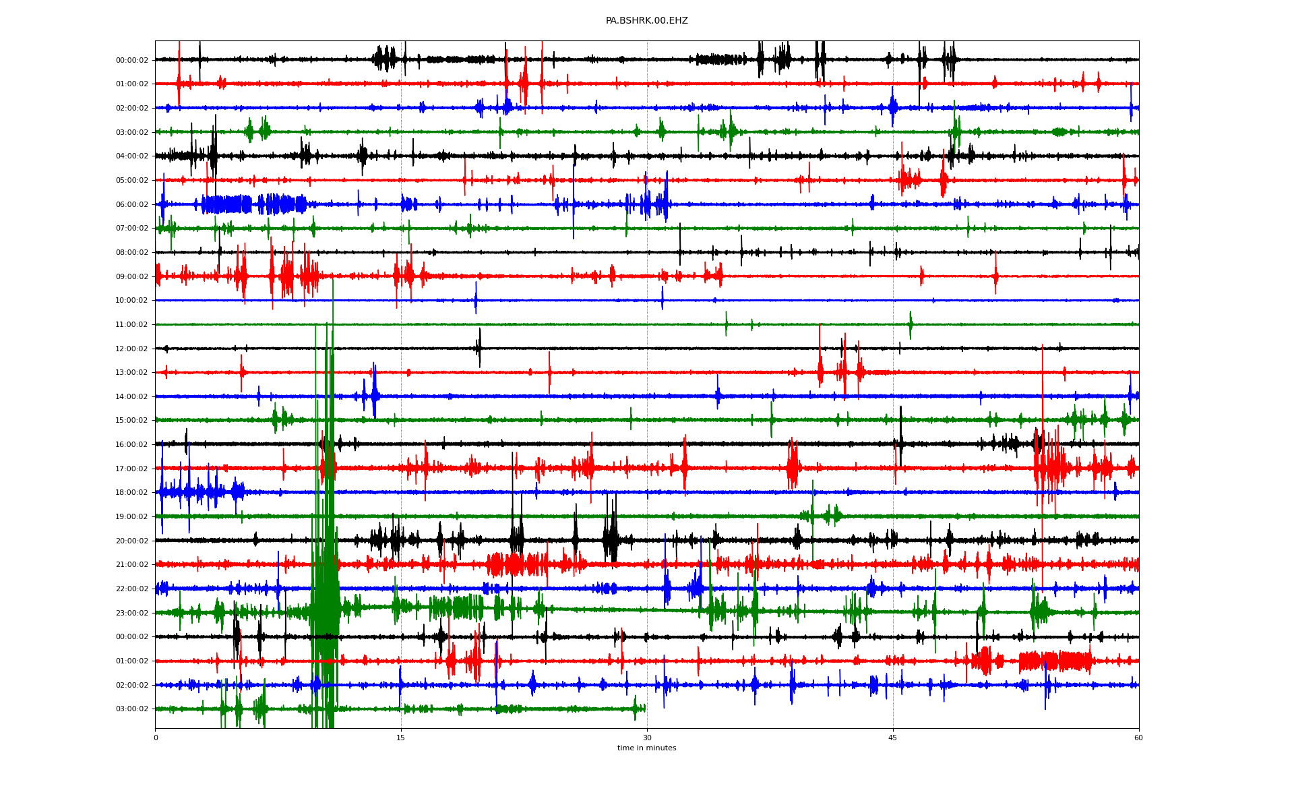The width and height of the screenshot is (1294, 809).
Task: Click the 23:00:02 trace time label
Action: 131,613
